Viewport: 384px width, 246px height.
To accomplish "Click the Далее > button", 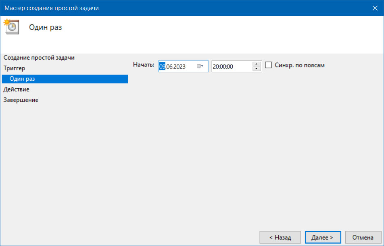I will [x=323, y=237].
